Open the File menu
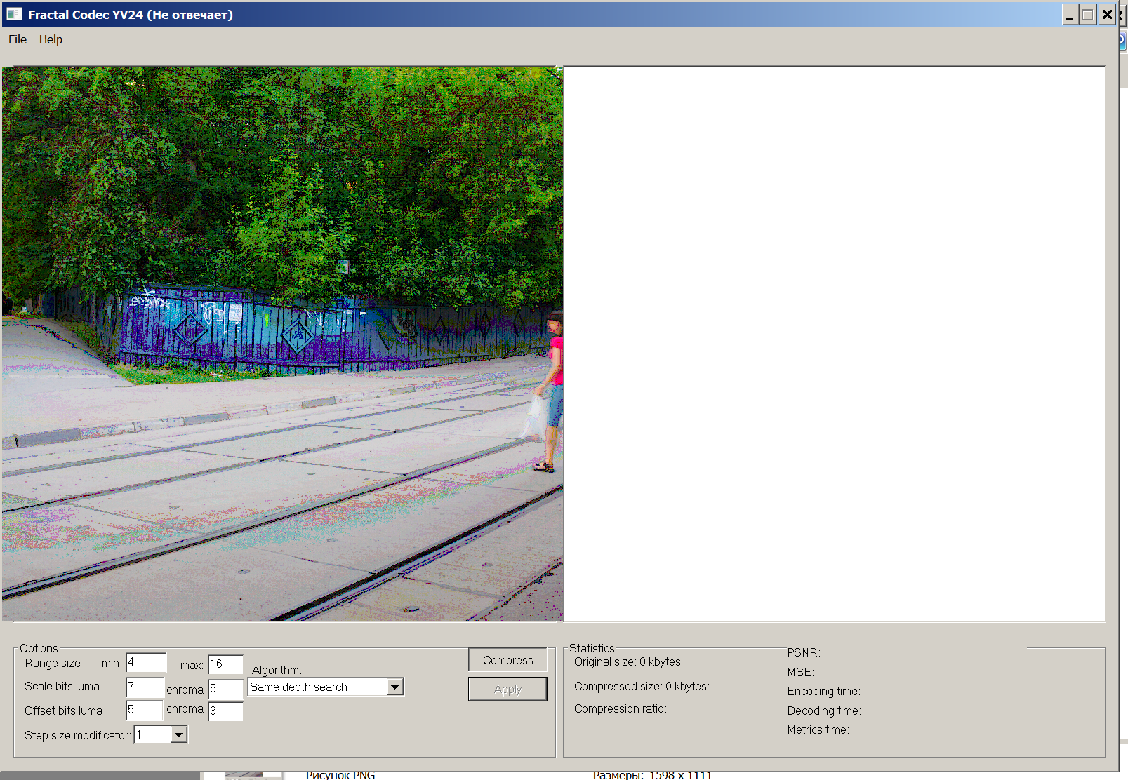 tap(18, 39)
